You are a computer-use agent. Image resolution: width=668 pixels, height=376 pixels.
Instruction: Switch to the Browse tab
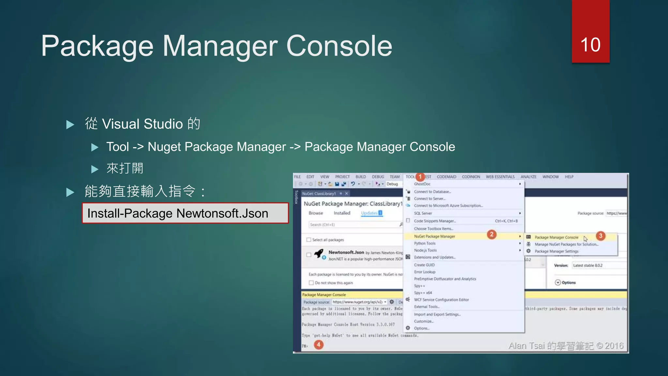pos(316,213)
